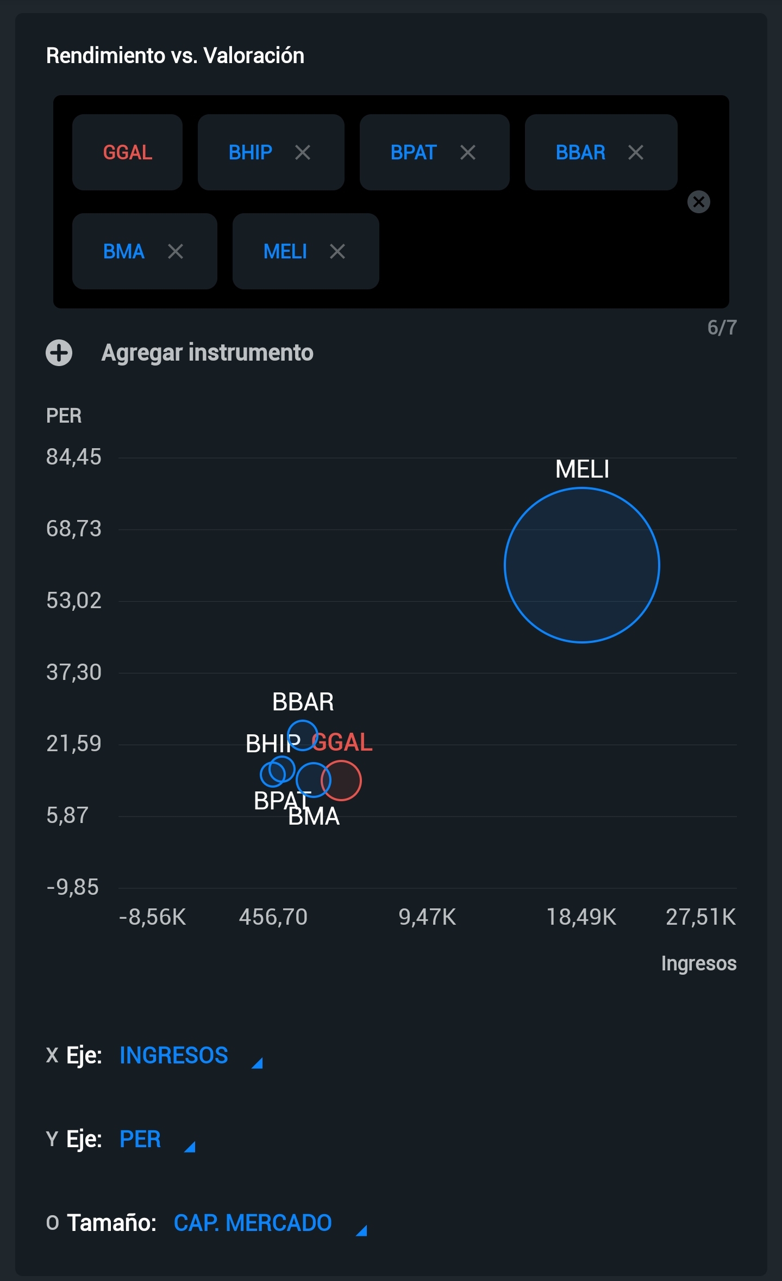Open the Y Eje PER dropdown

click(157, 1139)
